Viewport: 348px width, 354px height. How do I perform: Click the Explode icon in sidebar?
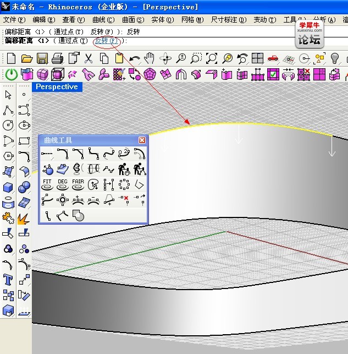(24, 219)
